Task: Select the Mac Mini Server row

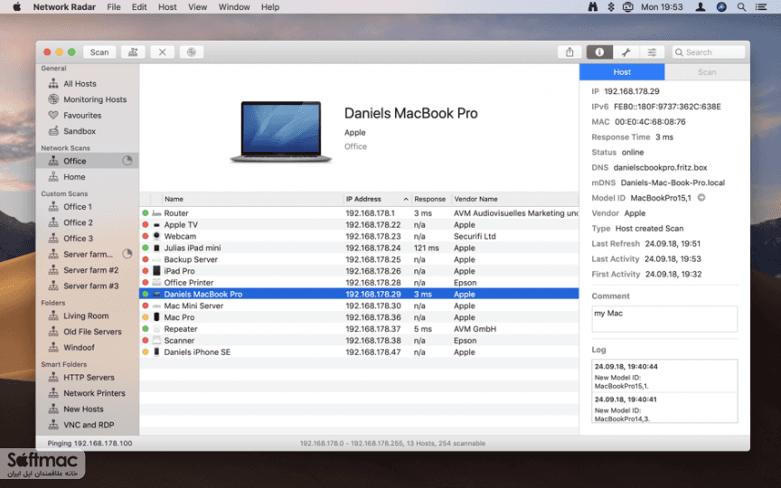Action: point(359,305)
